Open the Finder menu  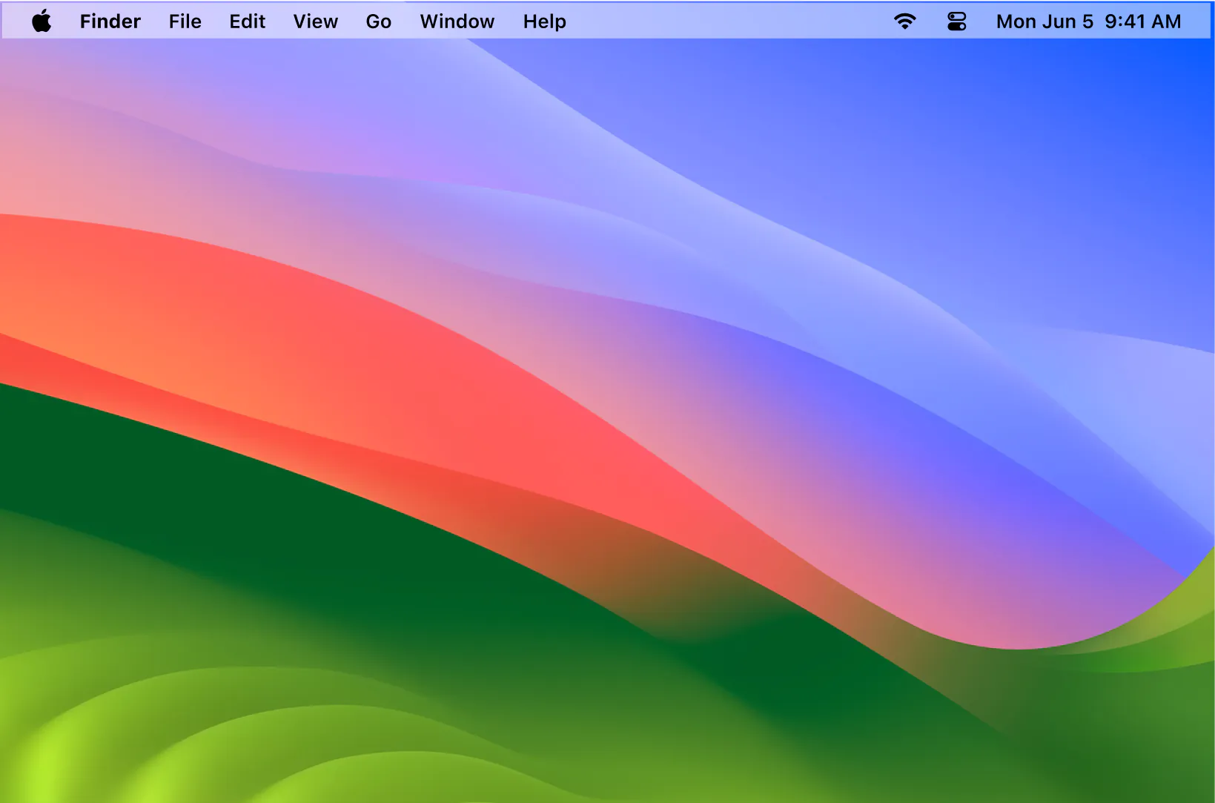tap(110, 22)
